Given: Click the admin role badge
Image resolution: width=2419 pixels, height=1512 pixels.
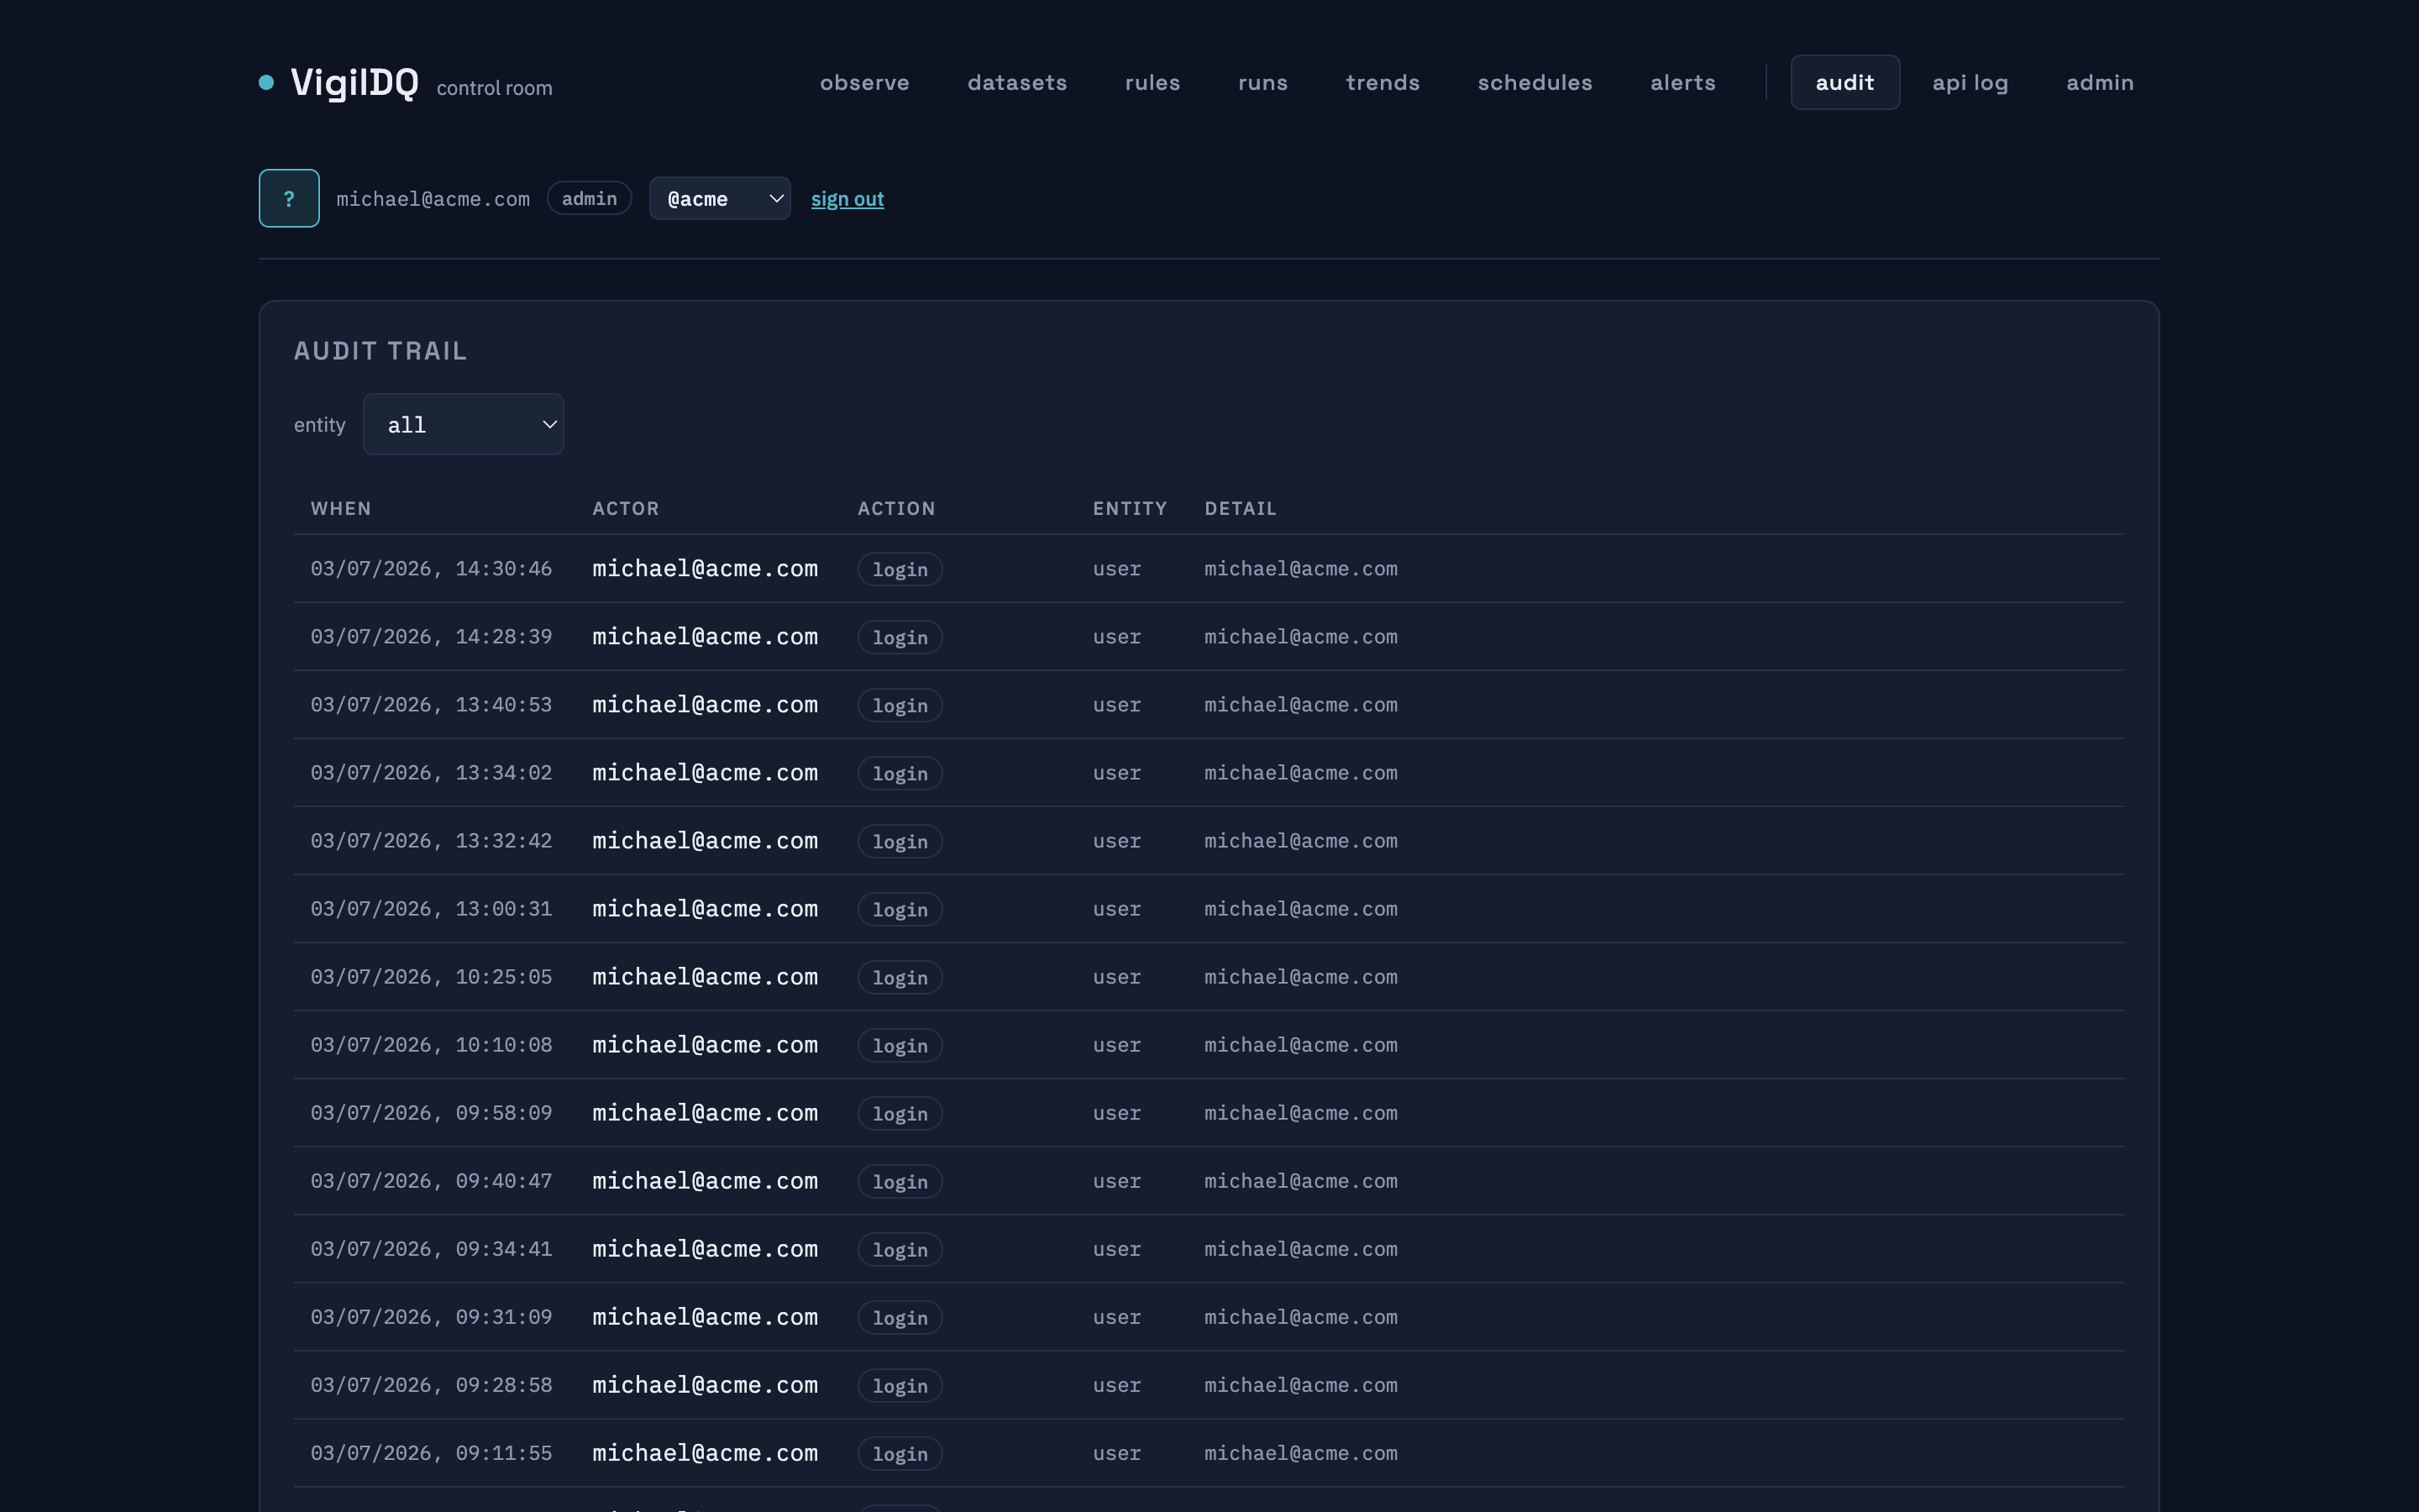Looking at the screenshot, I should [x=589, y=198].
